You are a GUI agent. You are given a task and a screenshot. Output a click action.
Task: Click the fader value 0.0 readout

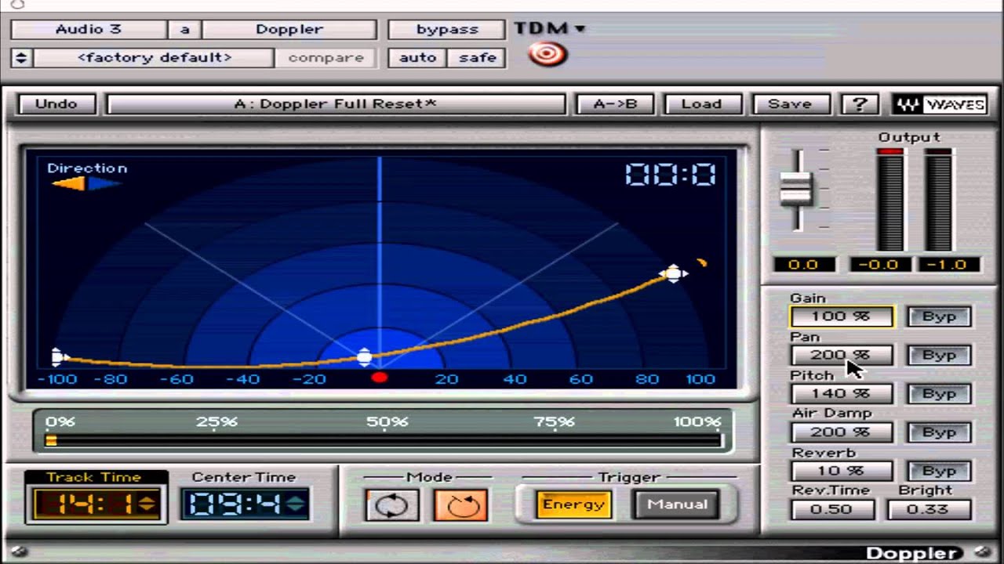tap(803, 265)
